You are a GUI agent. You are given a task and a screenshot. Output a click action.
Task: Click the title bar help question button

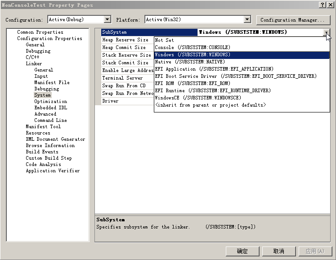pos(323,5)
